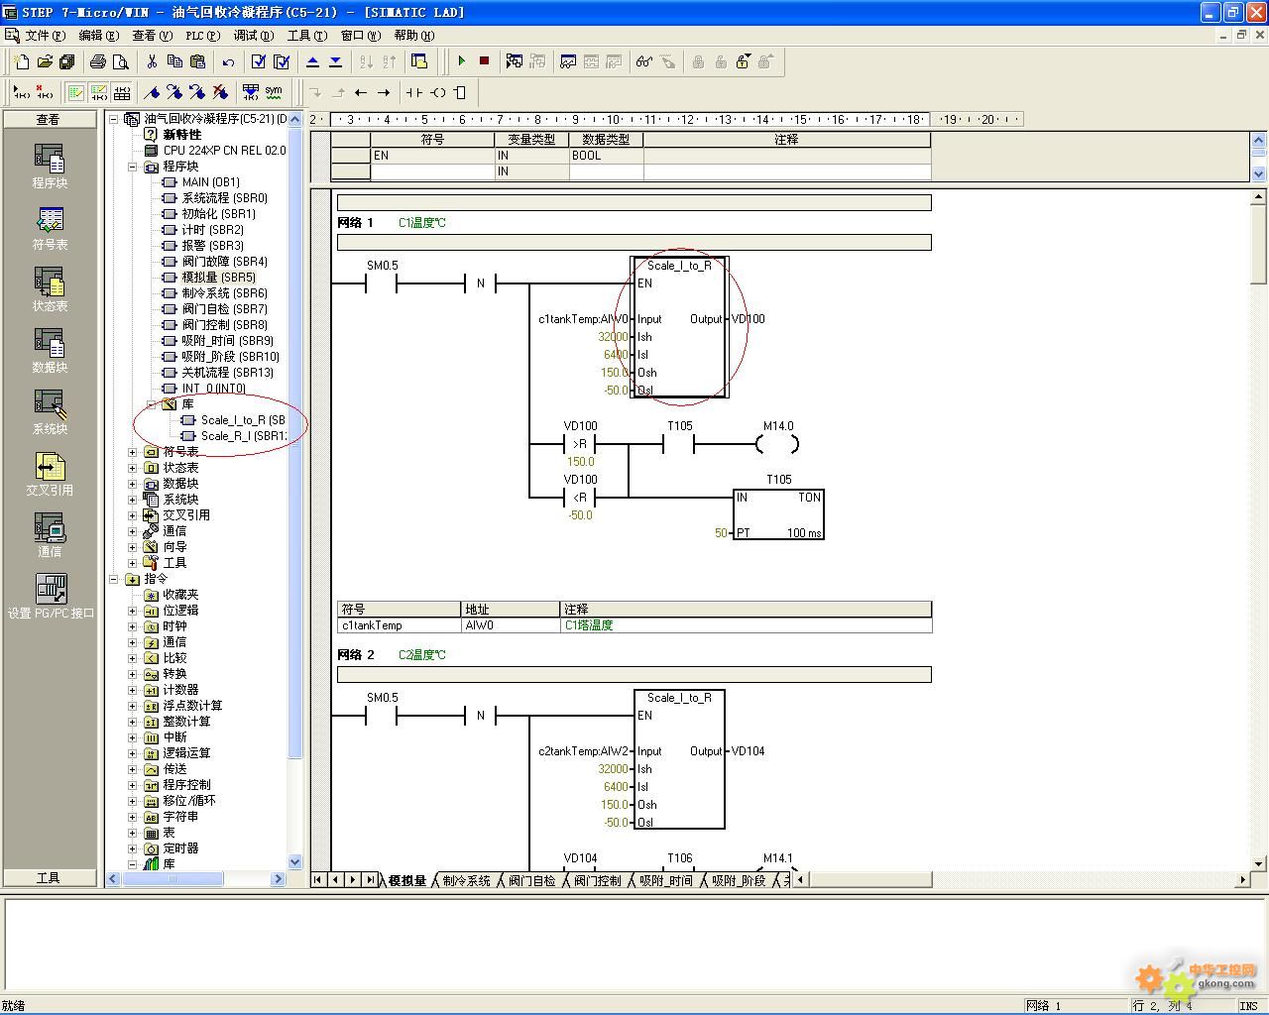Set PLC to RUN mode
This screenshot has width=1269, height=1015.
[461, 61]
